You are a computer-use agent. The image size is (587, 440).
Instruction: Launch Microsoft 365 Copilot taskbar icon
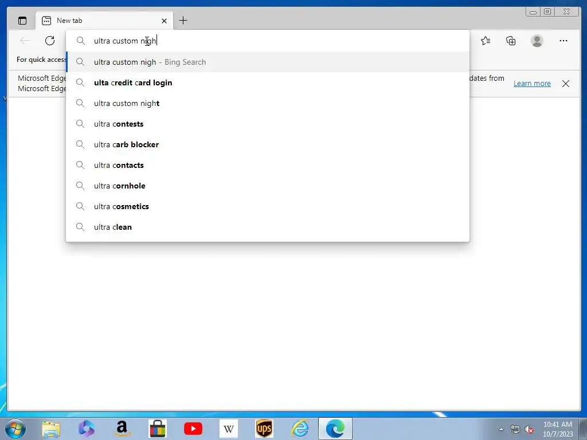click(86, 429)
